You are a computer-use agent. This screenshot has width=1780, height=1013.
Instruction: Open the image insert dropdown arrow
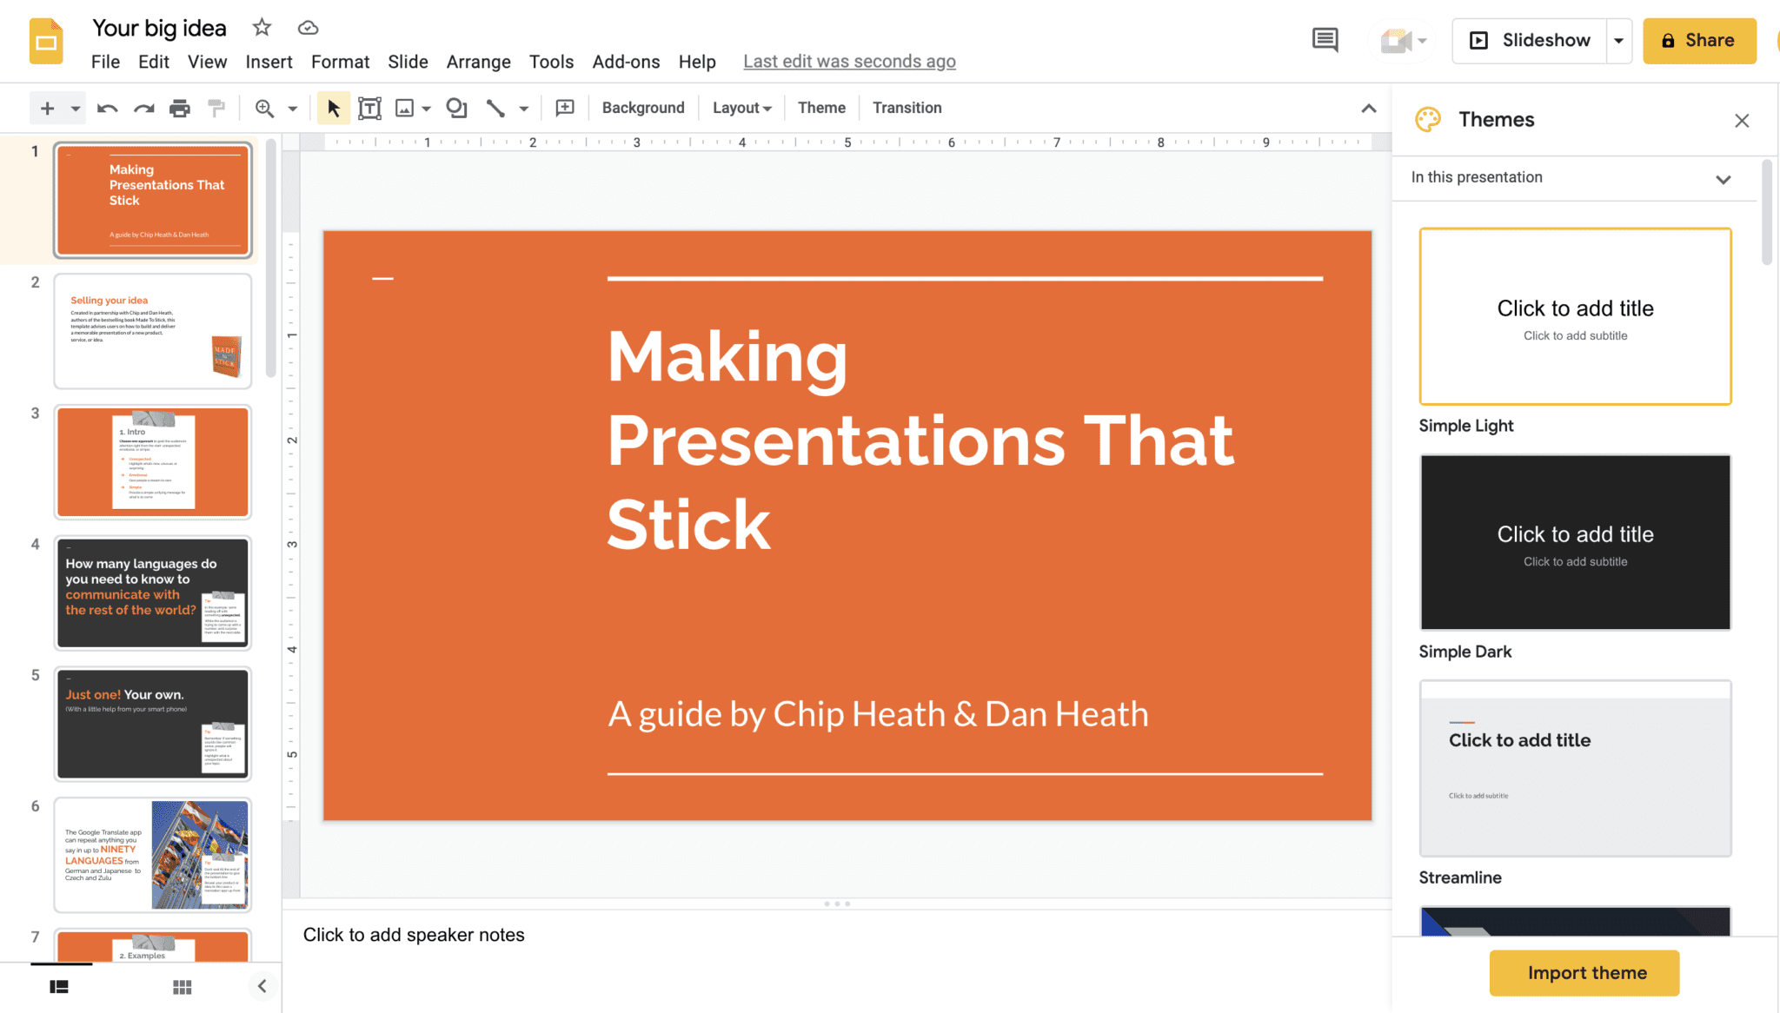(x=426, y=109)
